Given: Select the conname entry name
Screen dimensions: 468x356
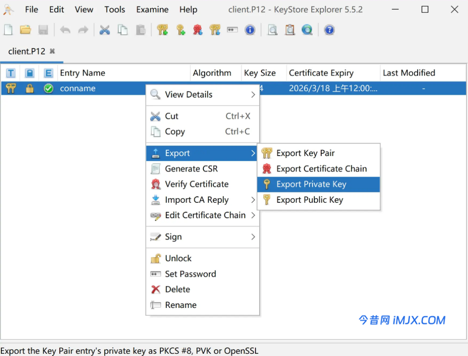Looking at the screenshot, I should 78,88.
